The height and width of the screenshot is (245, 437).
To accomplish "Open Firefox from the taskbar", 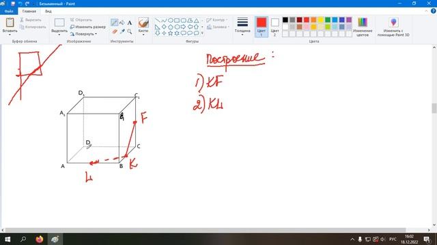I will coord(40,239).
